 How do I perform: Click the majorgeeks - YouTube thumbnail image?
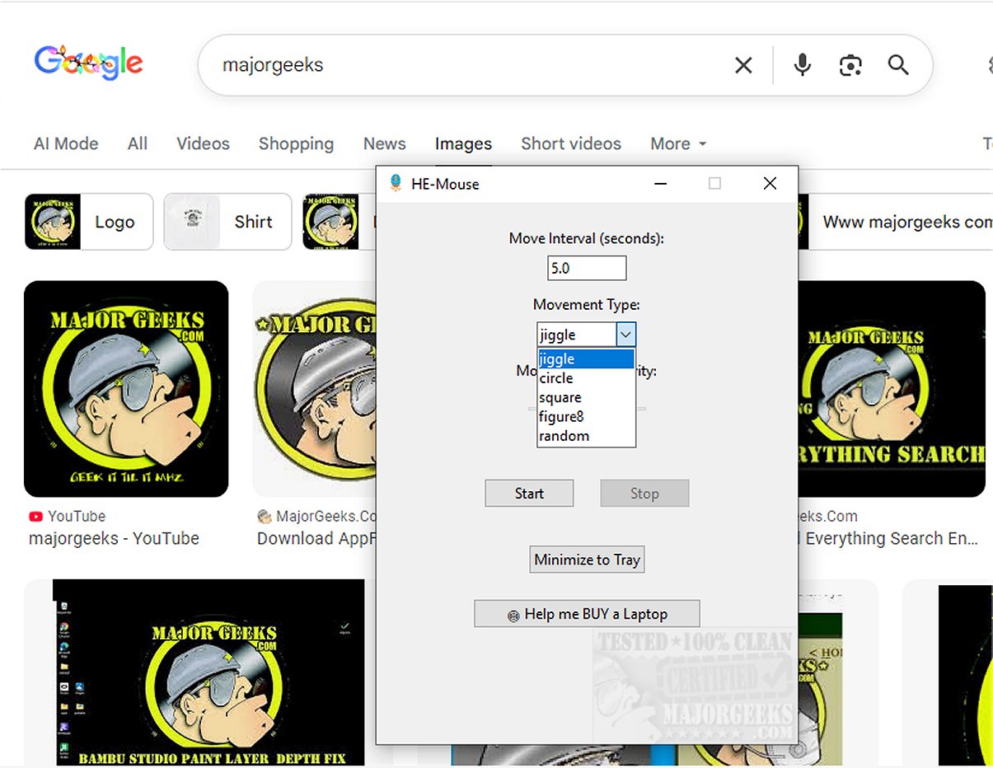tap(126, 387)
